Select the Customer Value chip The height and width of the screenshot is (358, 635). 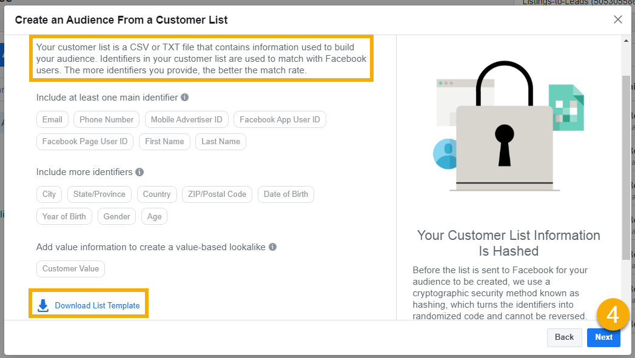[x=70, y=269]
